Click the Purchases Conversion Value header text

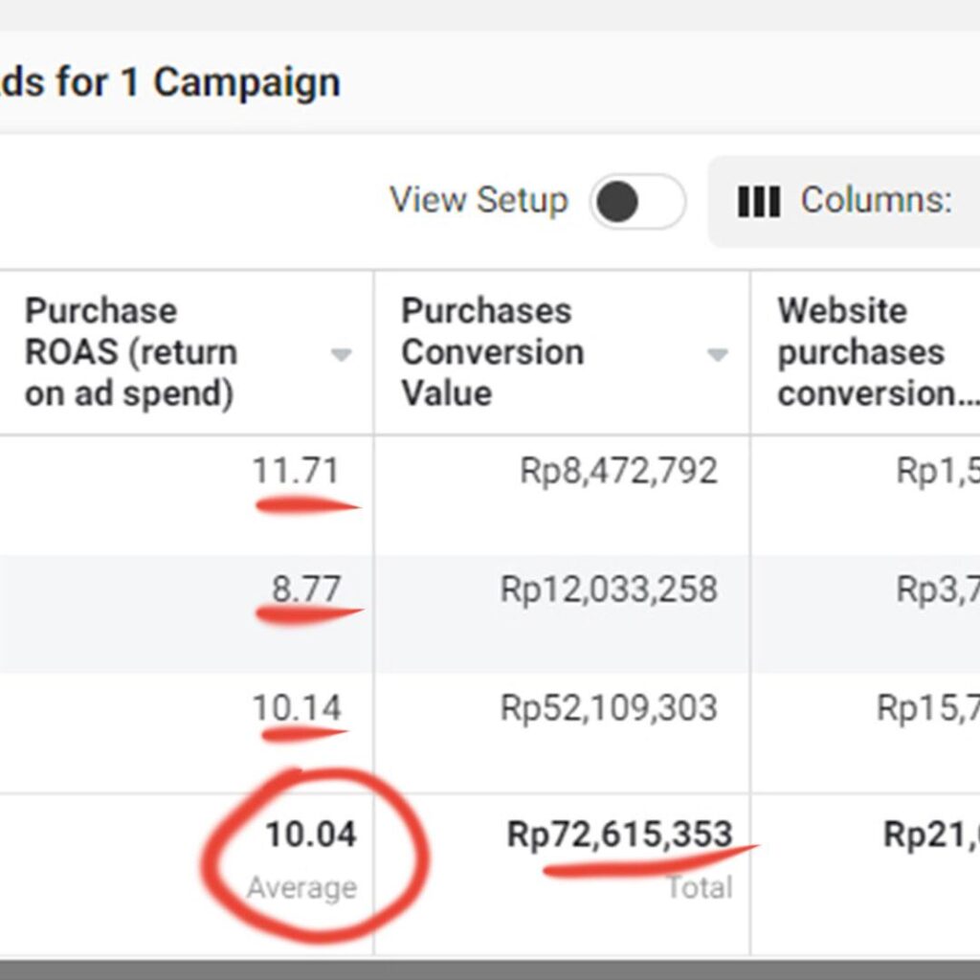click(492, 352)
